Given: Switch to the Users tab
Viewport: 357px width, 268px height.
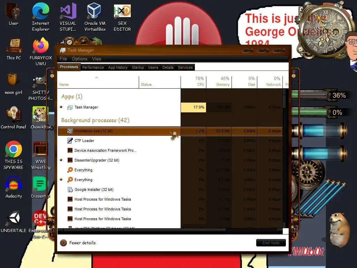Looking at the screenshot, I should tap(153, 67).
